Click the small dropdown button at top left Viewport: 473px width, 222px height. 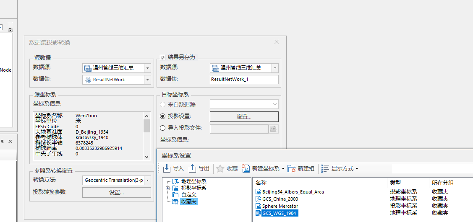pyautogui.click(x=10, y=30)
